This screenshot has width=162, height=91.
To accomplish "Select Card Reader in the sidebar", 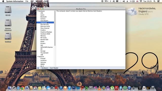I will tap(44, 20).
